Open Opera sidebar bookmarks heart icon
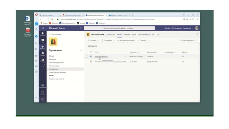The height and width of the screenshot is (129, 229). pos(36,61)
